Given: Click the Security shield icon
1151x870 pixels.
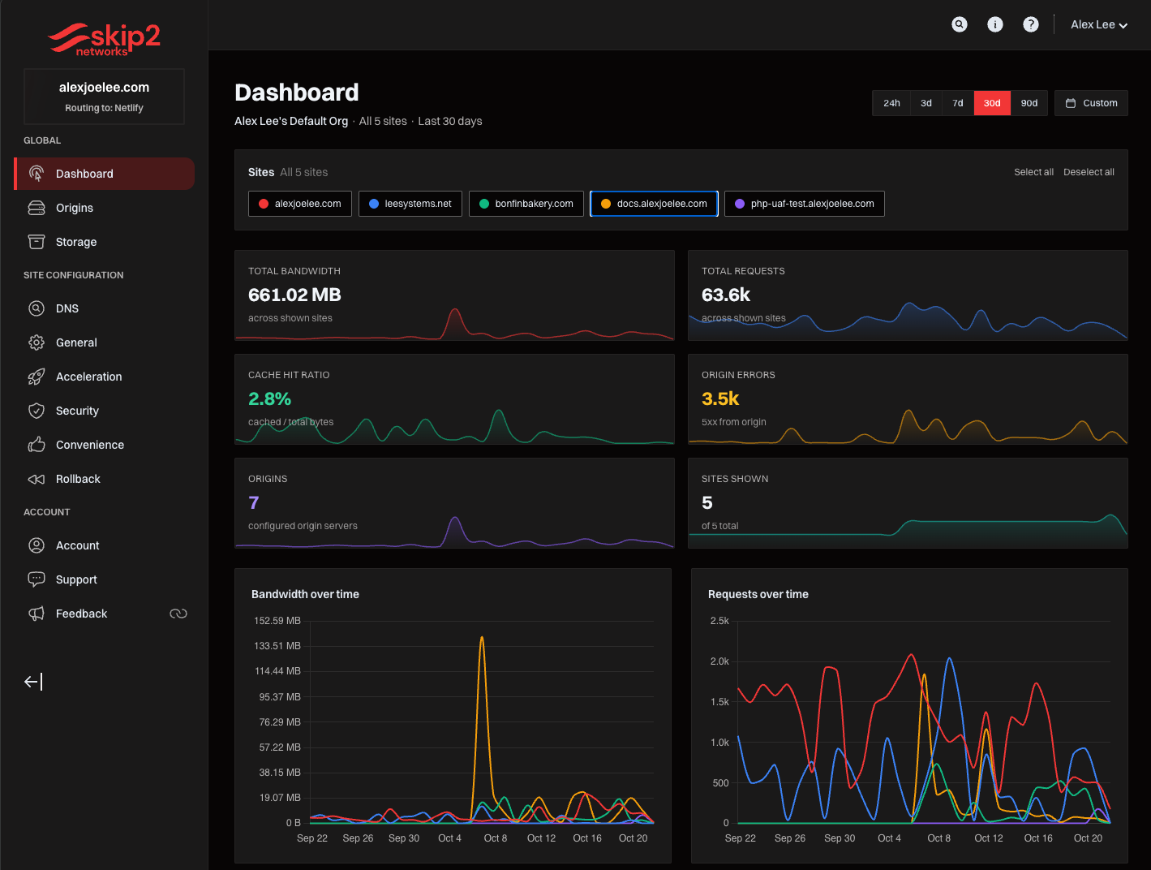Looking at the screenshot, I should pos(37,411).
